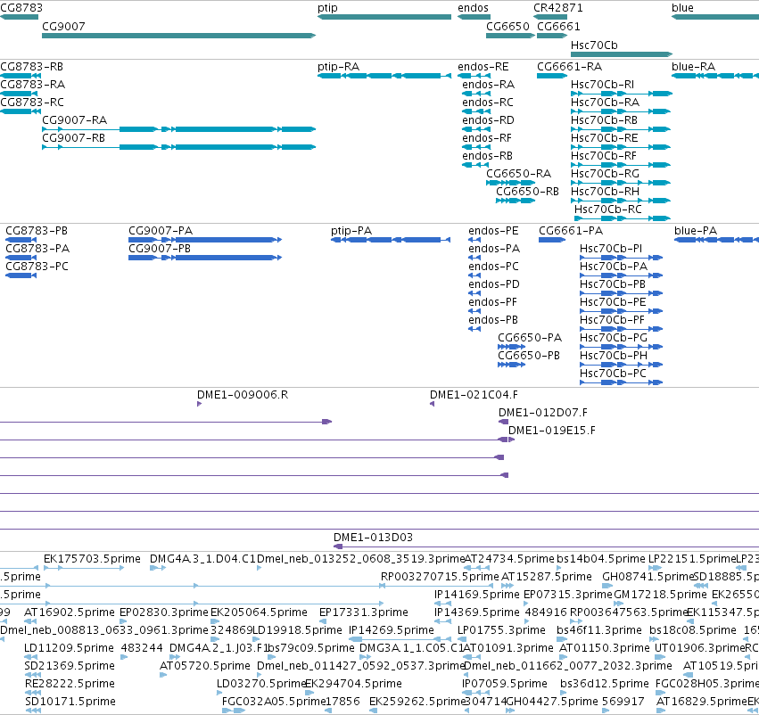Click the Hsc70Cb-PG protein label

point(614,337)
